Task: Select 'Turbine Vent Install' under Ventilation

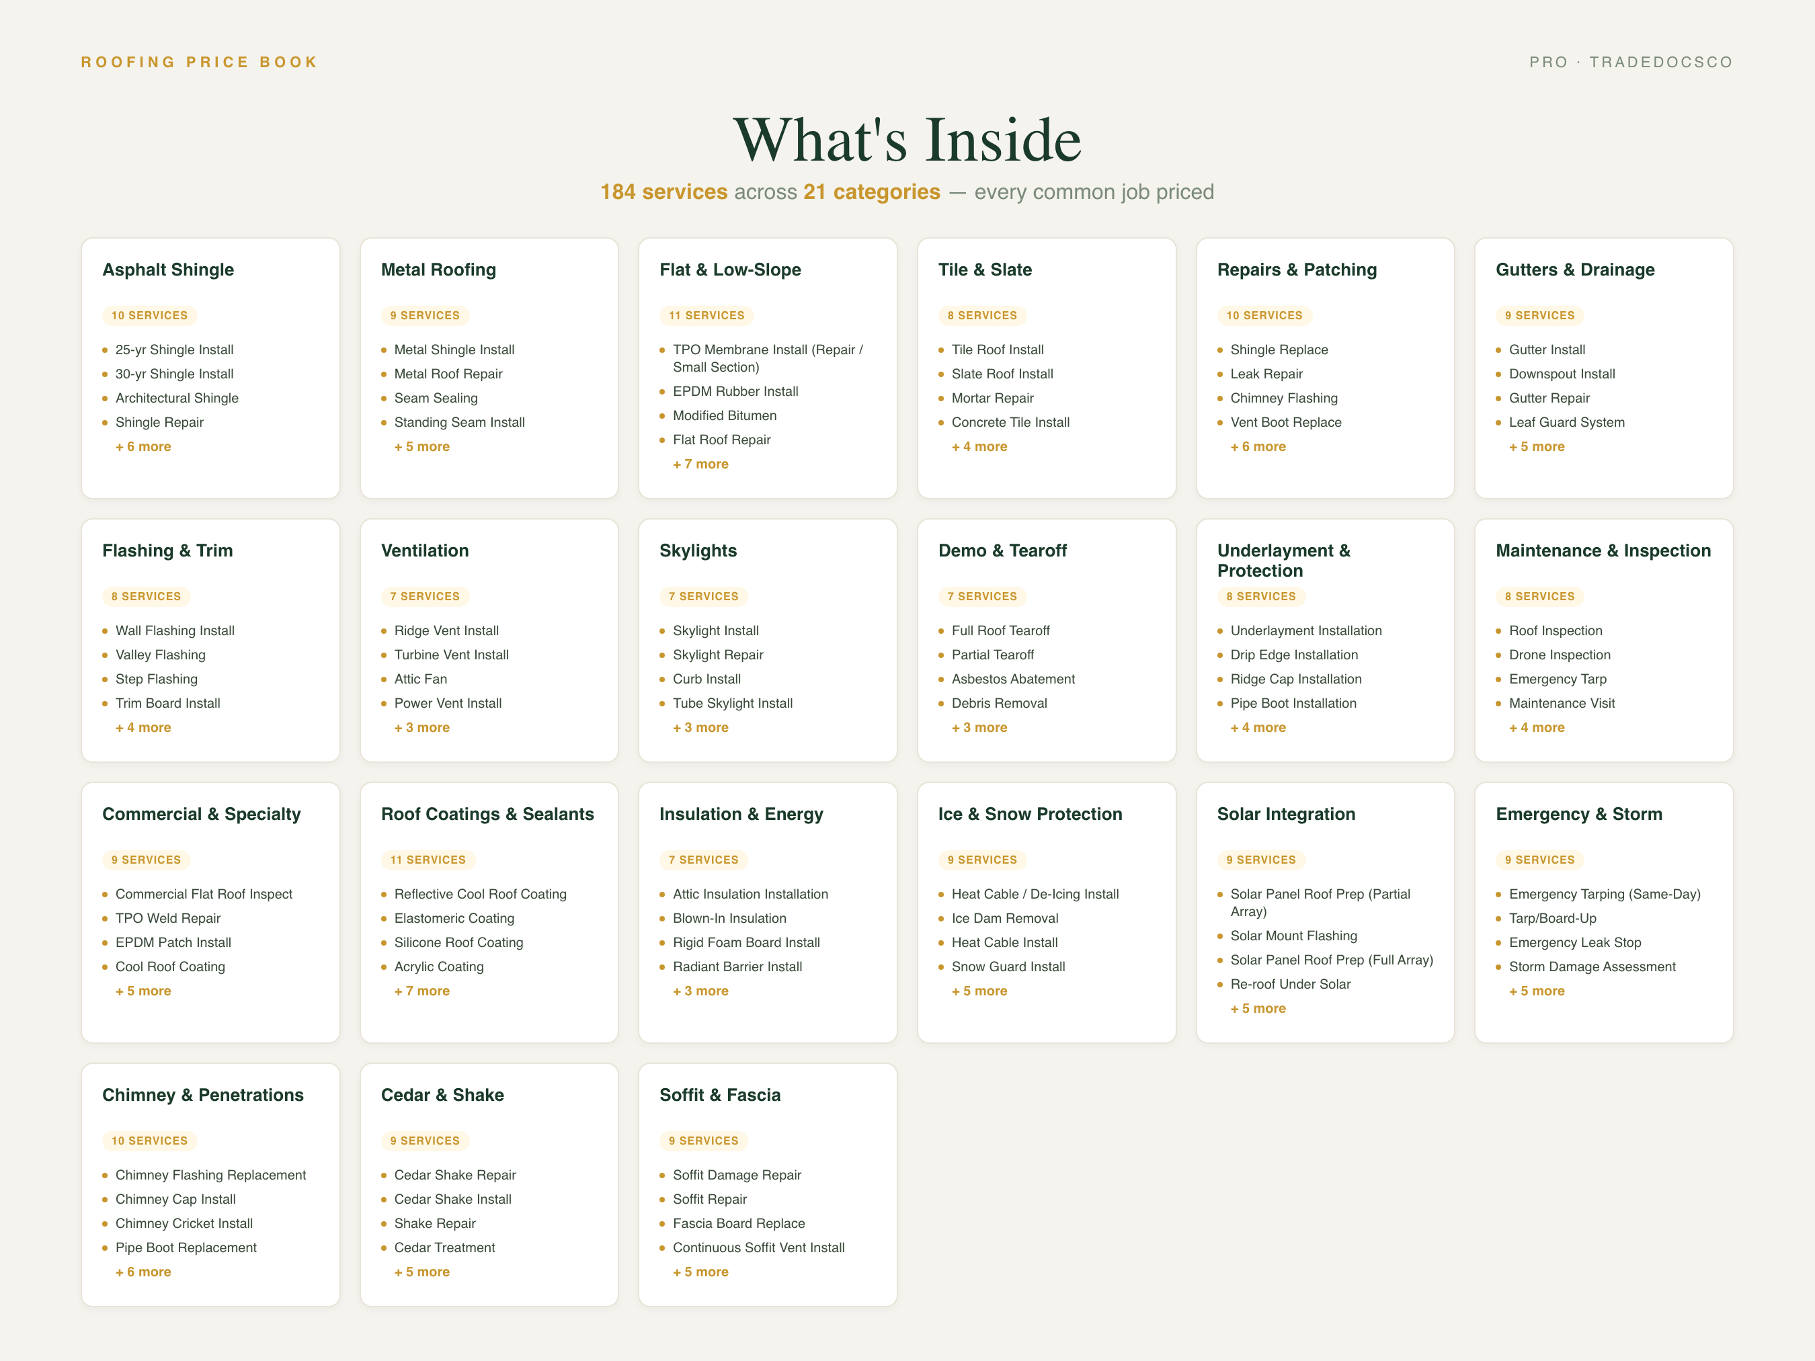Action: click(450, 655)
